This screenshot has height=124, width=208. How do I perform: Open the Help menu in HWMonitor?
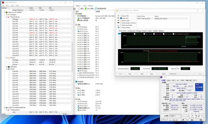17,5
